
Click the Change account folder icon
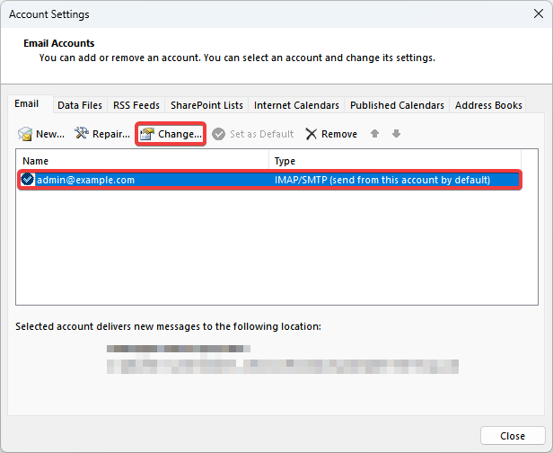pyautogui.click(x=147, y=134)
